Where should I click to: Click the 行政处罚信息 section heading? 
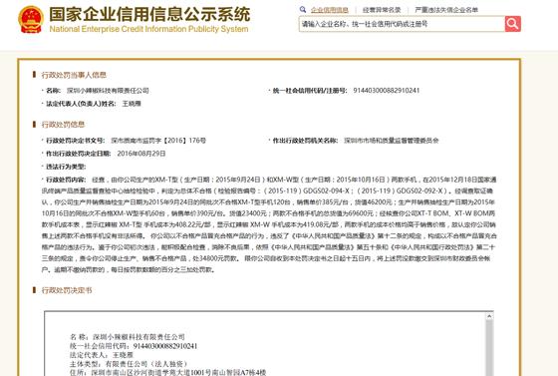tap(63, 125)
